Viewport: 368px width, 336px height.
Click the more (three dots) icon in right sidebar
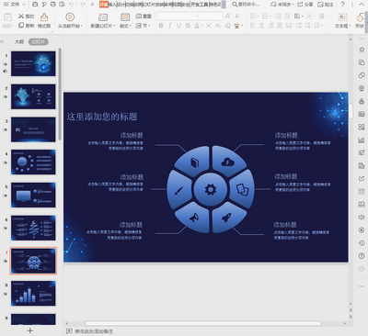pos(362,286)
